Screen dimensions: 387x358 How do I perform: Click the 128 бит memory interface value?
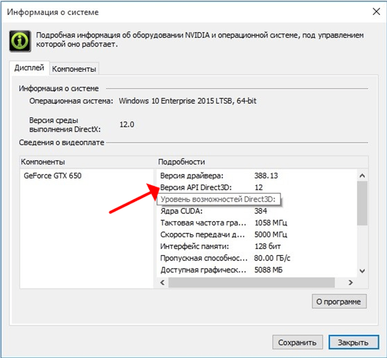coord(267,246)
